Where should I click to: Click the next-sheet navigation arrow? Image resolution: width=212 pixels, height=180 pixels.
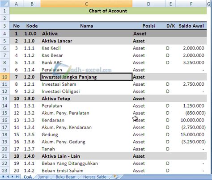(x=13, y=177)
